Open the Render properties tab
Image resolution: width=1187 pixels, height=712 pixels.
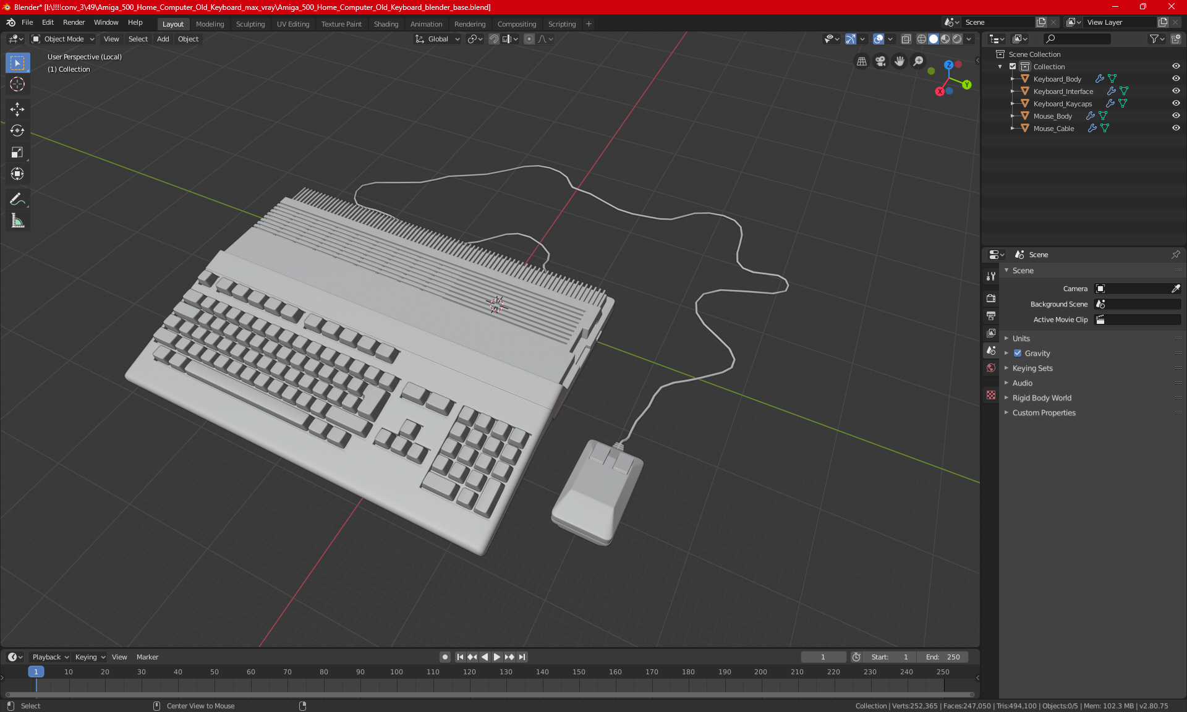(x=991, y=298)
